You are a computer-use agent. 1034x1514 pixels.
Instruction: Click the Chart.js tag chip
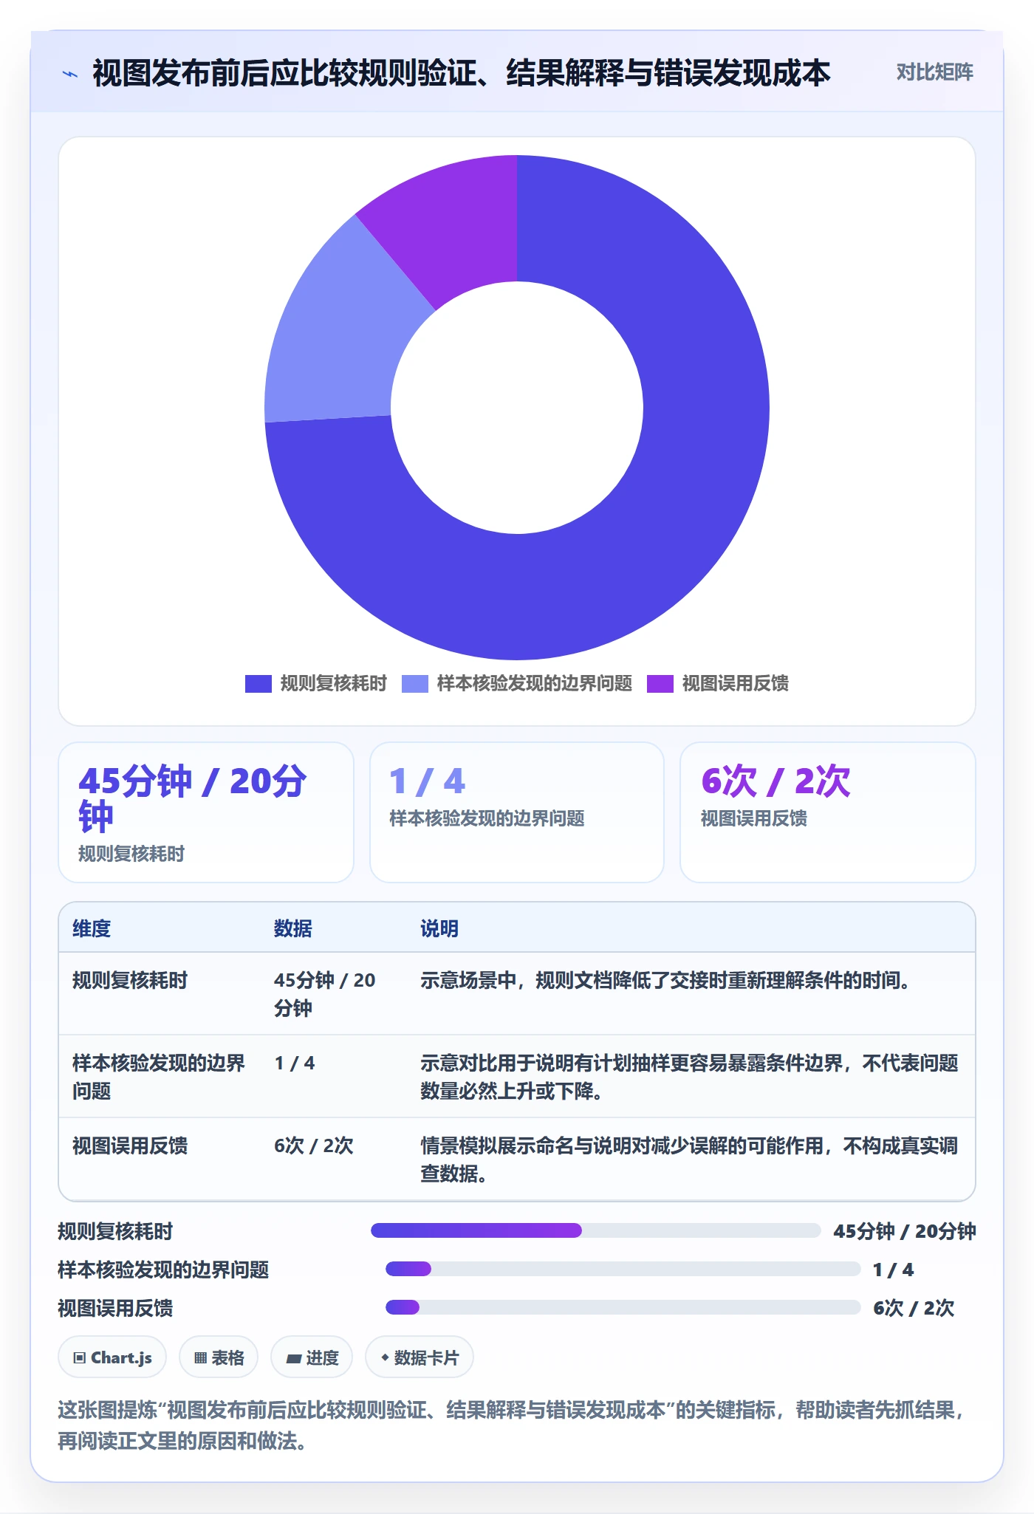click(112, 1357)
